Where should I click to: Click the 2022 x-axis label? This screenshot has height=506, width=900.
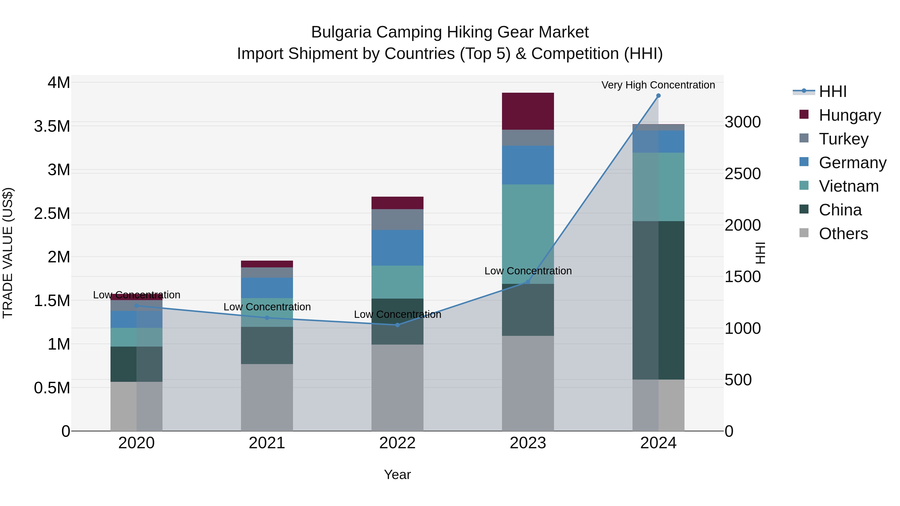click(x=397, y=443)
